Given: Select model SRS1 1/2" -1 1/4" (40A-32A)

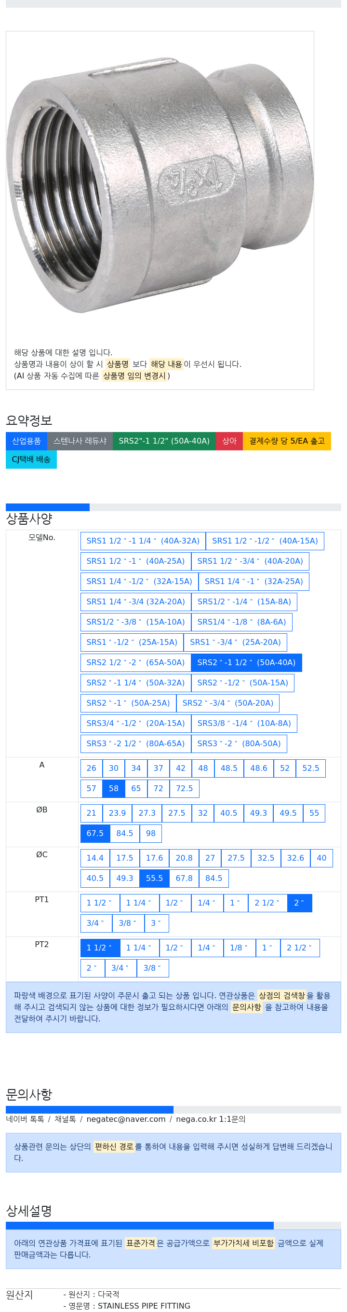Looking at the screenshot, I should pos(143,541).
